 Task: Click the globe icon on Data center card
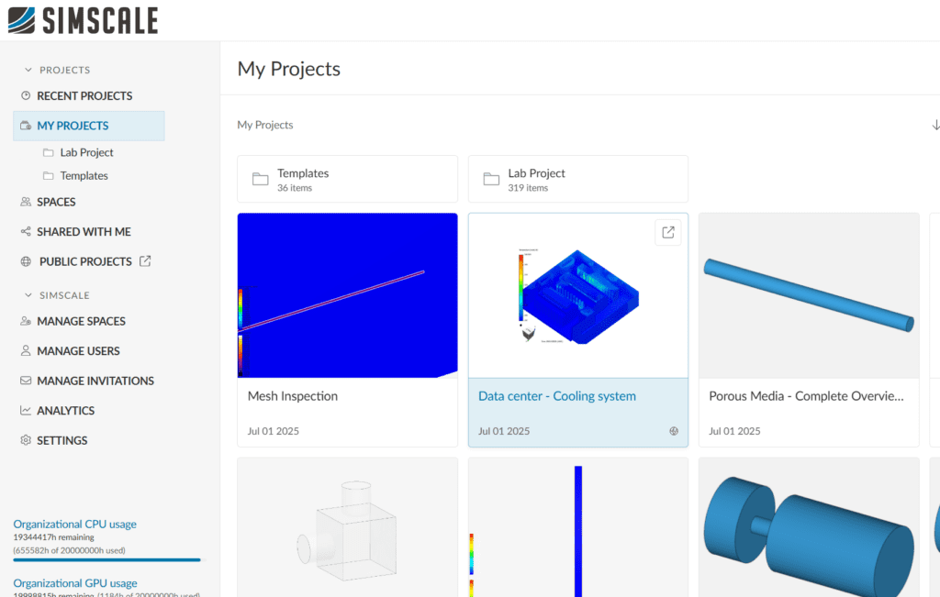[x=674, y=430]
